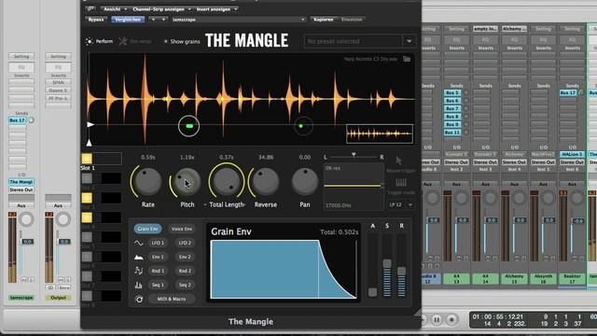Screen dimensions: 597x336
Task: Click the link icon in plugin header
Action: [x=90, y=8]
